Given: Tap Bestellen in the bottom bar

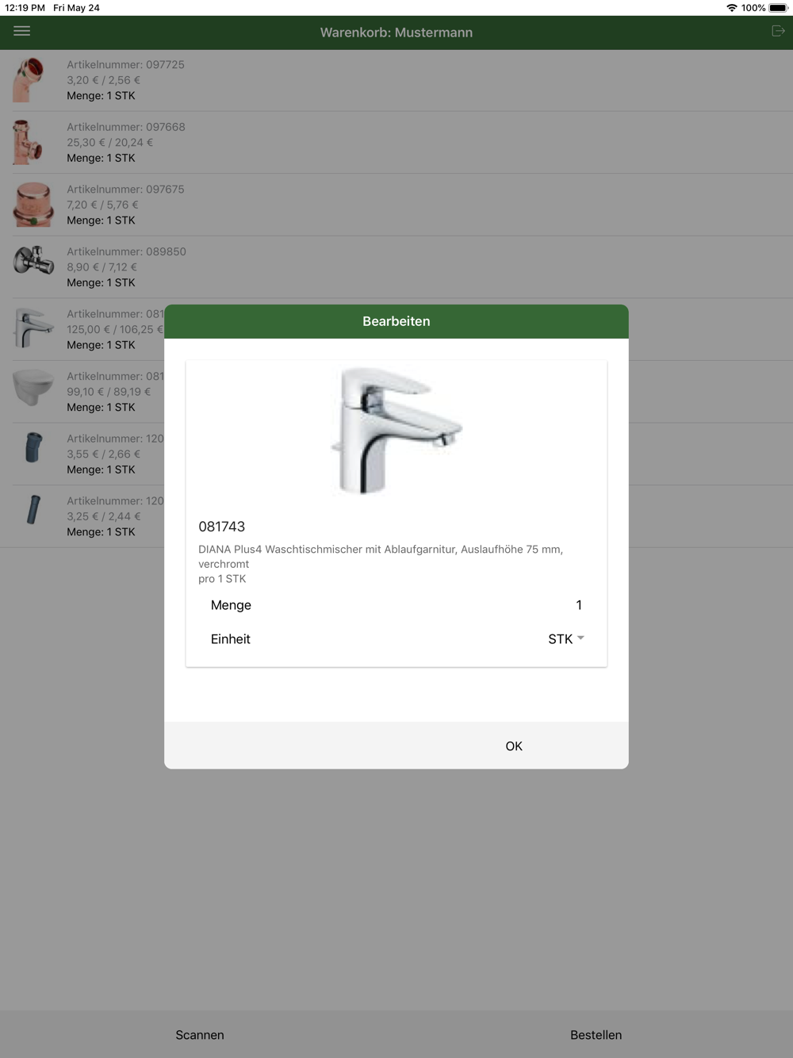Looking at the screenshot, I should point(596,1035).
